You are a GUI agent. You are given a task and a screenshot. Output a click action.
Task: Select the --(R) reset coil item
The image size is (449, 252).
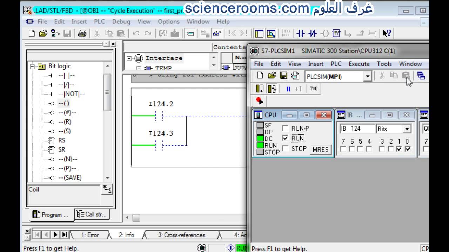coord(65,122)
